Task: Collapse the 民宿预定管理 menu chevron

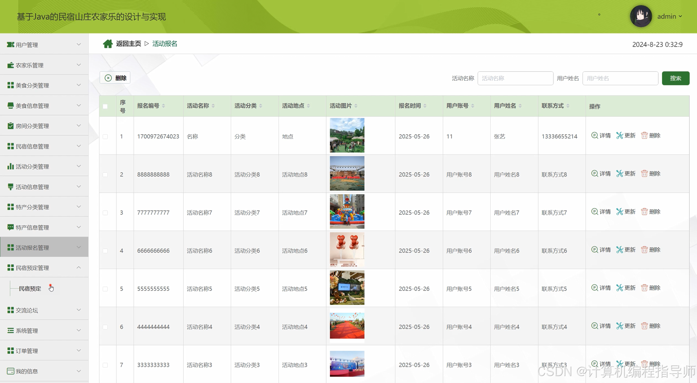Action: 79,268
